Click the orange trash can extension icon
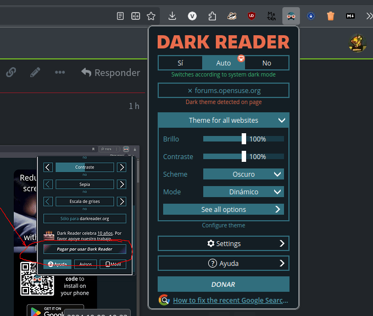The width and height of the screenshot is (373, 316). click(330, 16)
